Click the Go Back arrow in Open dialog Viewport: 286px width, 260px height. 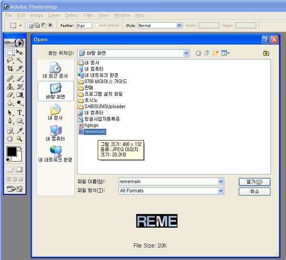pyautogui.click(x=198, y=53)
